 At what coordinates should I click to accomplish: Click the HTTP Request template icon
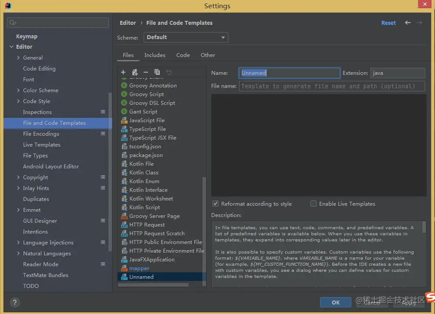(x=124, y=225)
